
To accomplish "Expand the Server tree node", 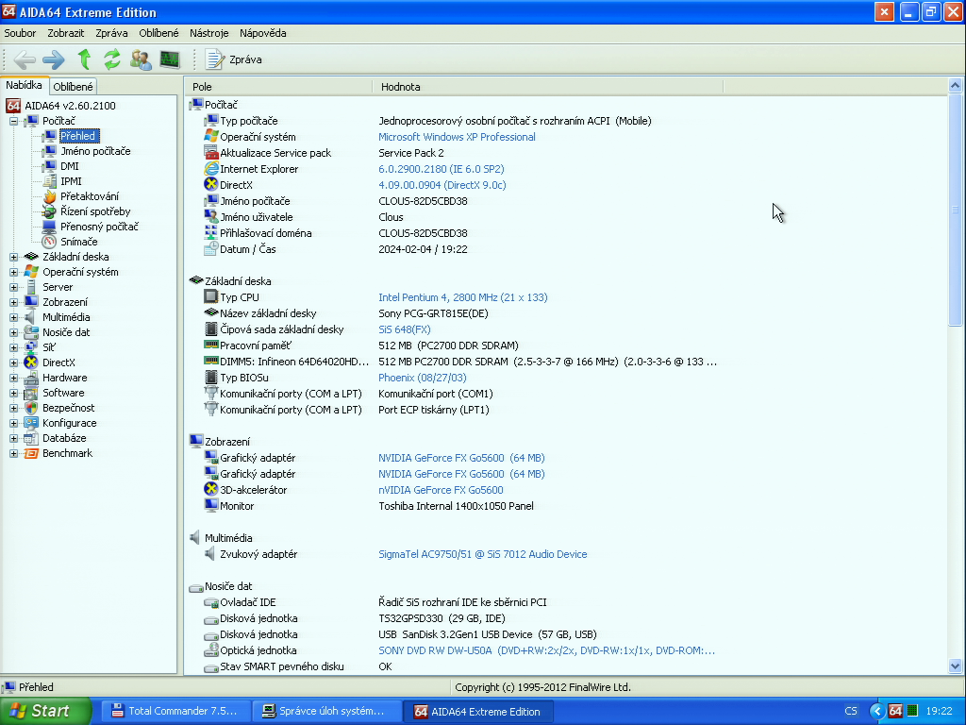I will coord(13,287).
